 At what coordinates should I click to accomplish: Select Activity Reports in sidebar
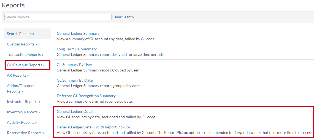point(22,122)
